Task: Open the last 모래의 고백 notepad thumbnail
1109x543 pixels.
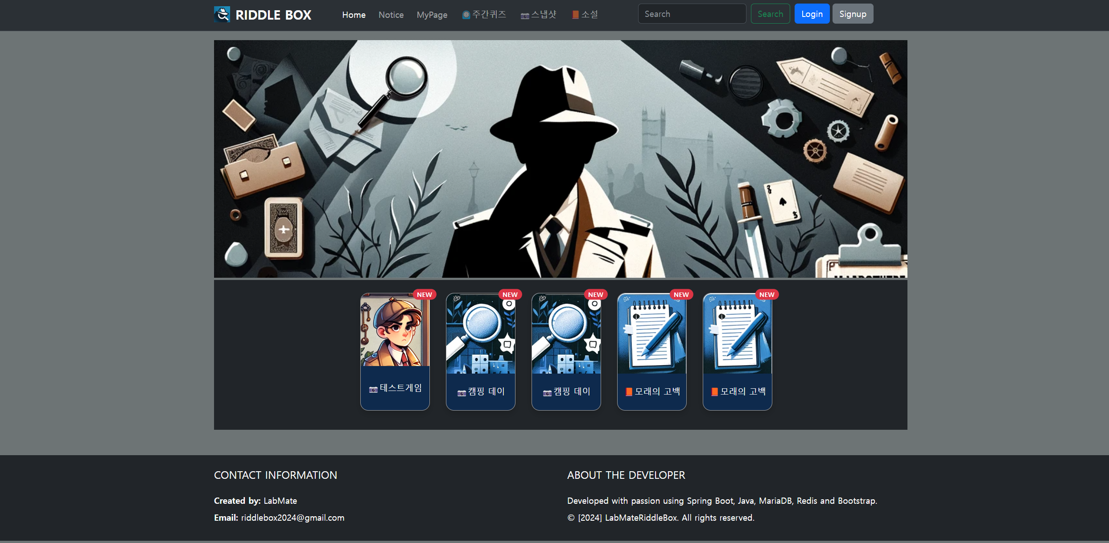Action: 737,333
